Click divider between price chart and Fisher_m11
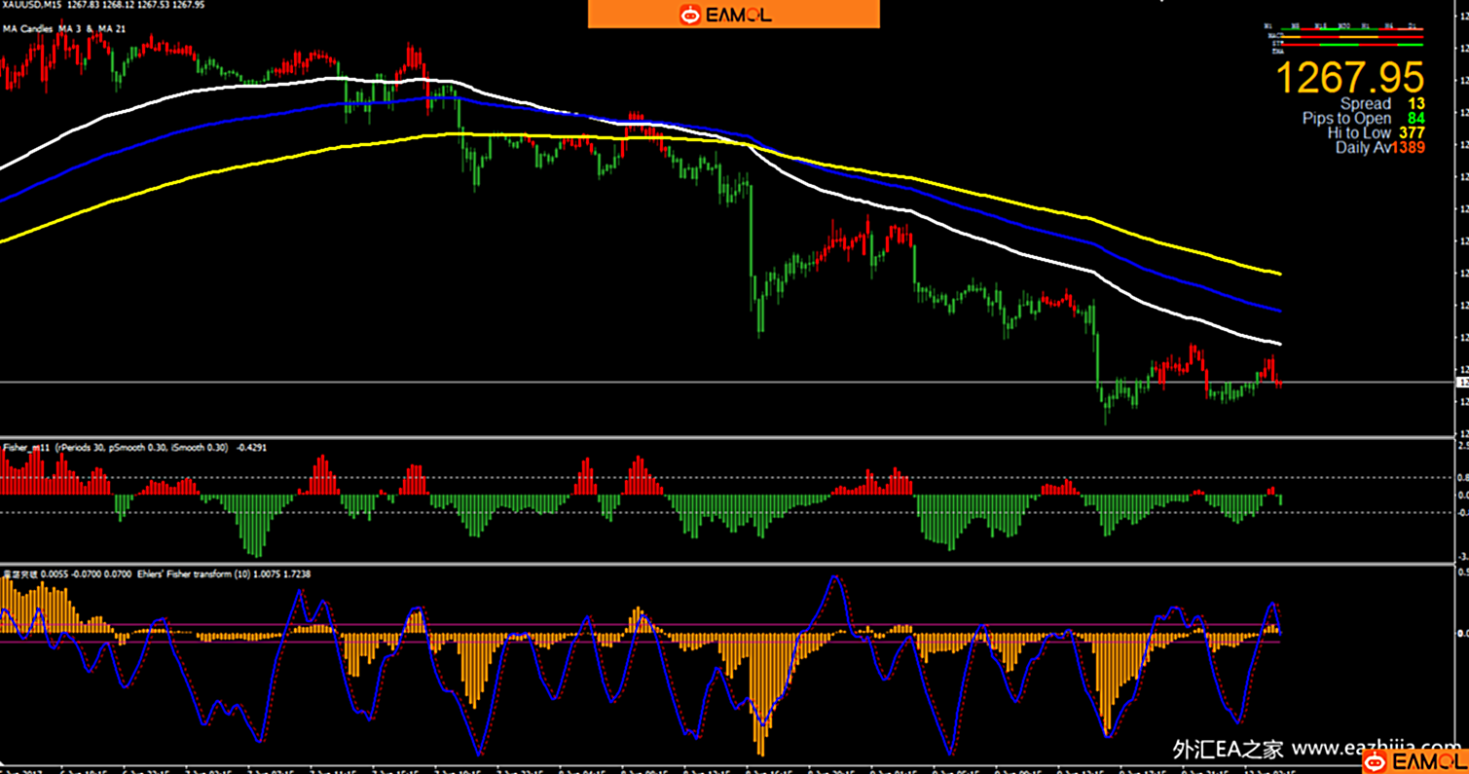Viewport: 1469px width, 774px height. (x=730, y=437)
